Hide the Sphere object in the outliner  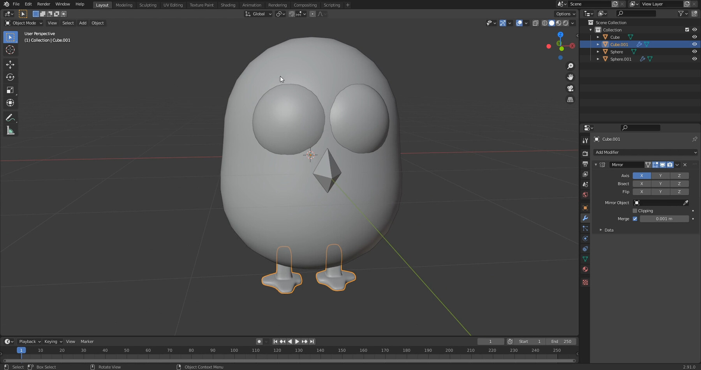coord(695,51)
